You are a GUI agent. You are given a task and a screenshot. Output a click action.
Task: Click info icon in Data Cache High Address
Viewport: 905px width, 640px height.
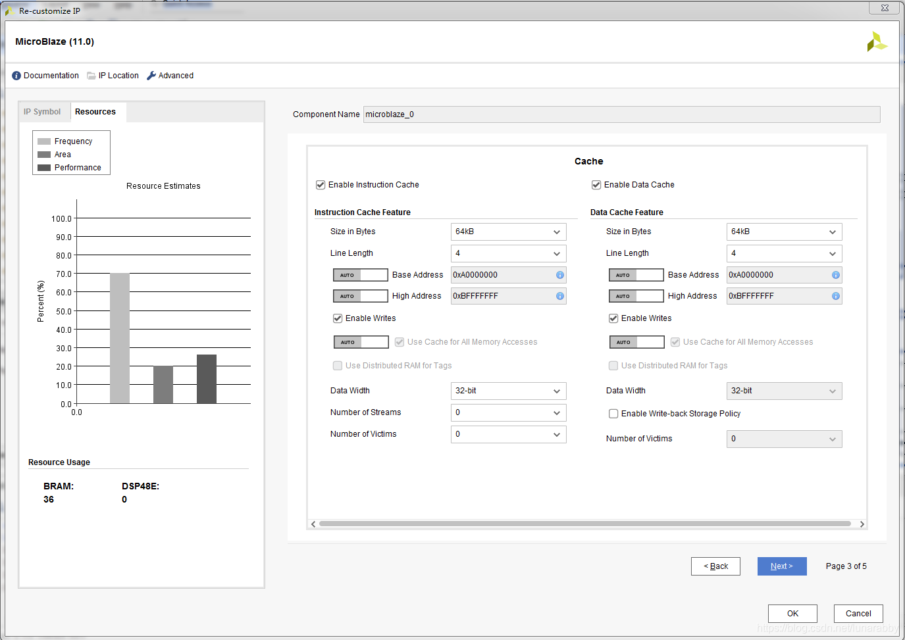[836, 296]
